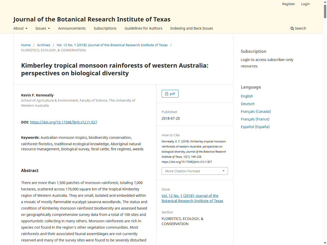The width and height of the screenshot is (327, 245).
Task: Click the PDF icon on the pdf button
Action: coord(167,94)
